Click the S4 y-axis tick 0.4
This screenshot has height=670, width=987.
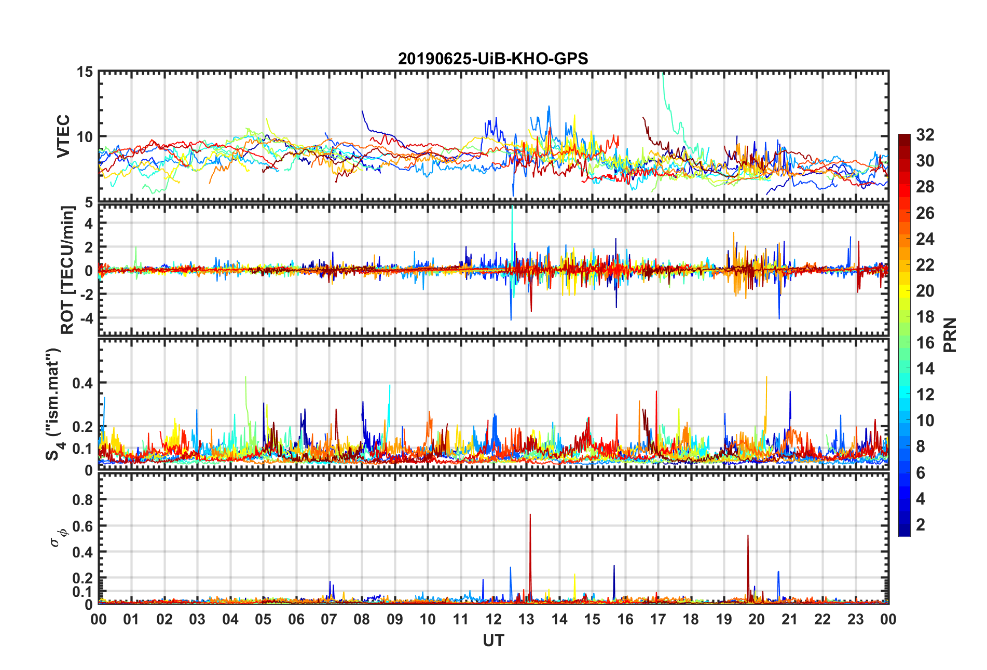[83, 383]
